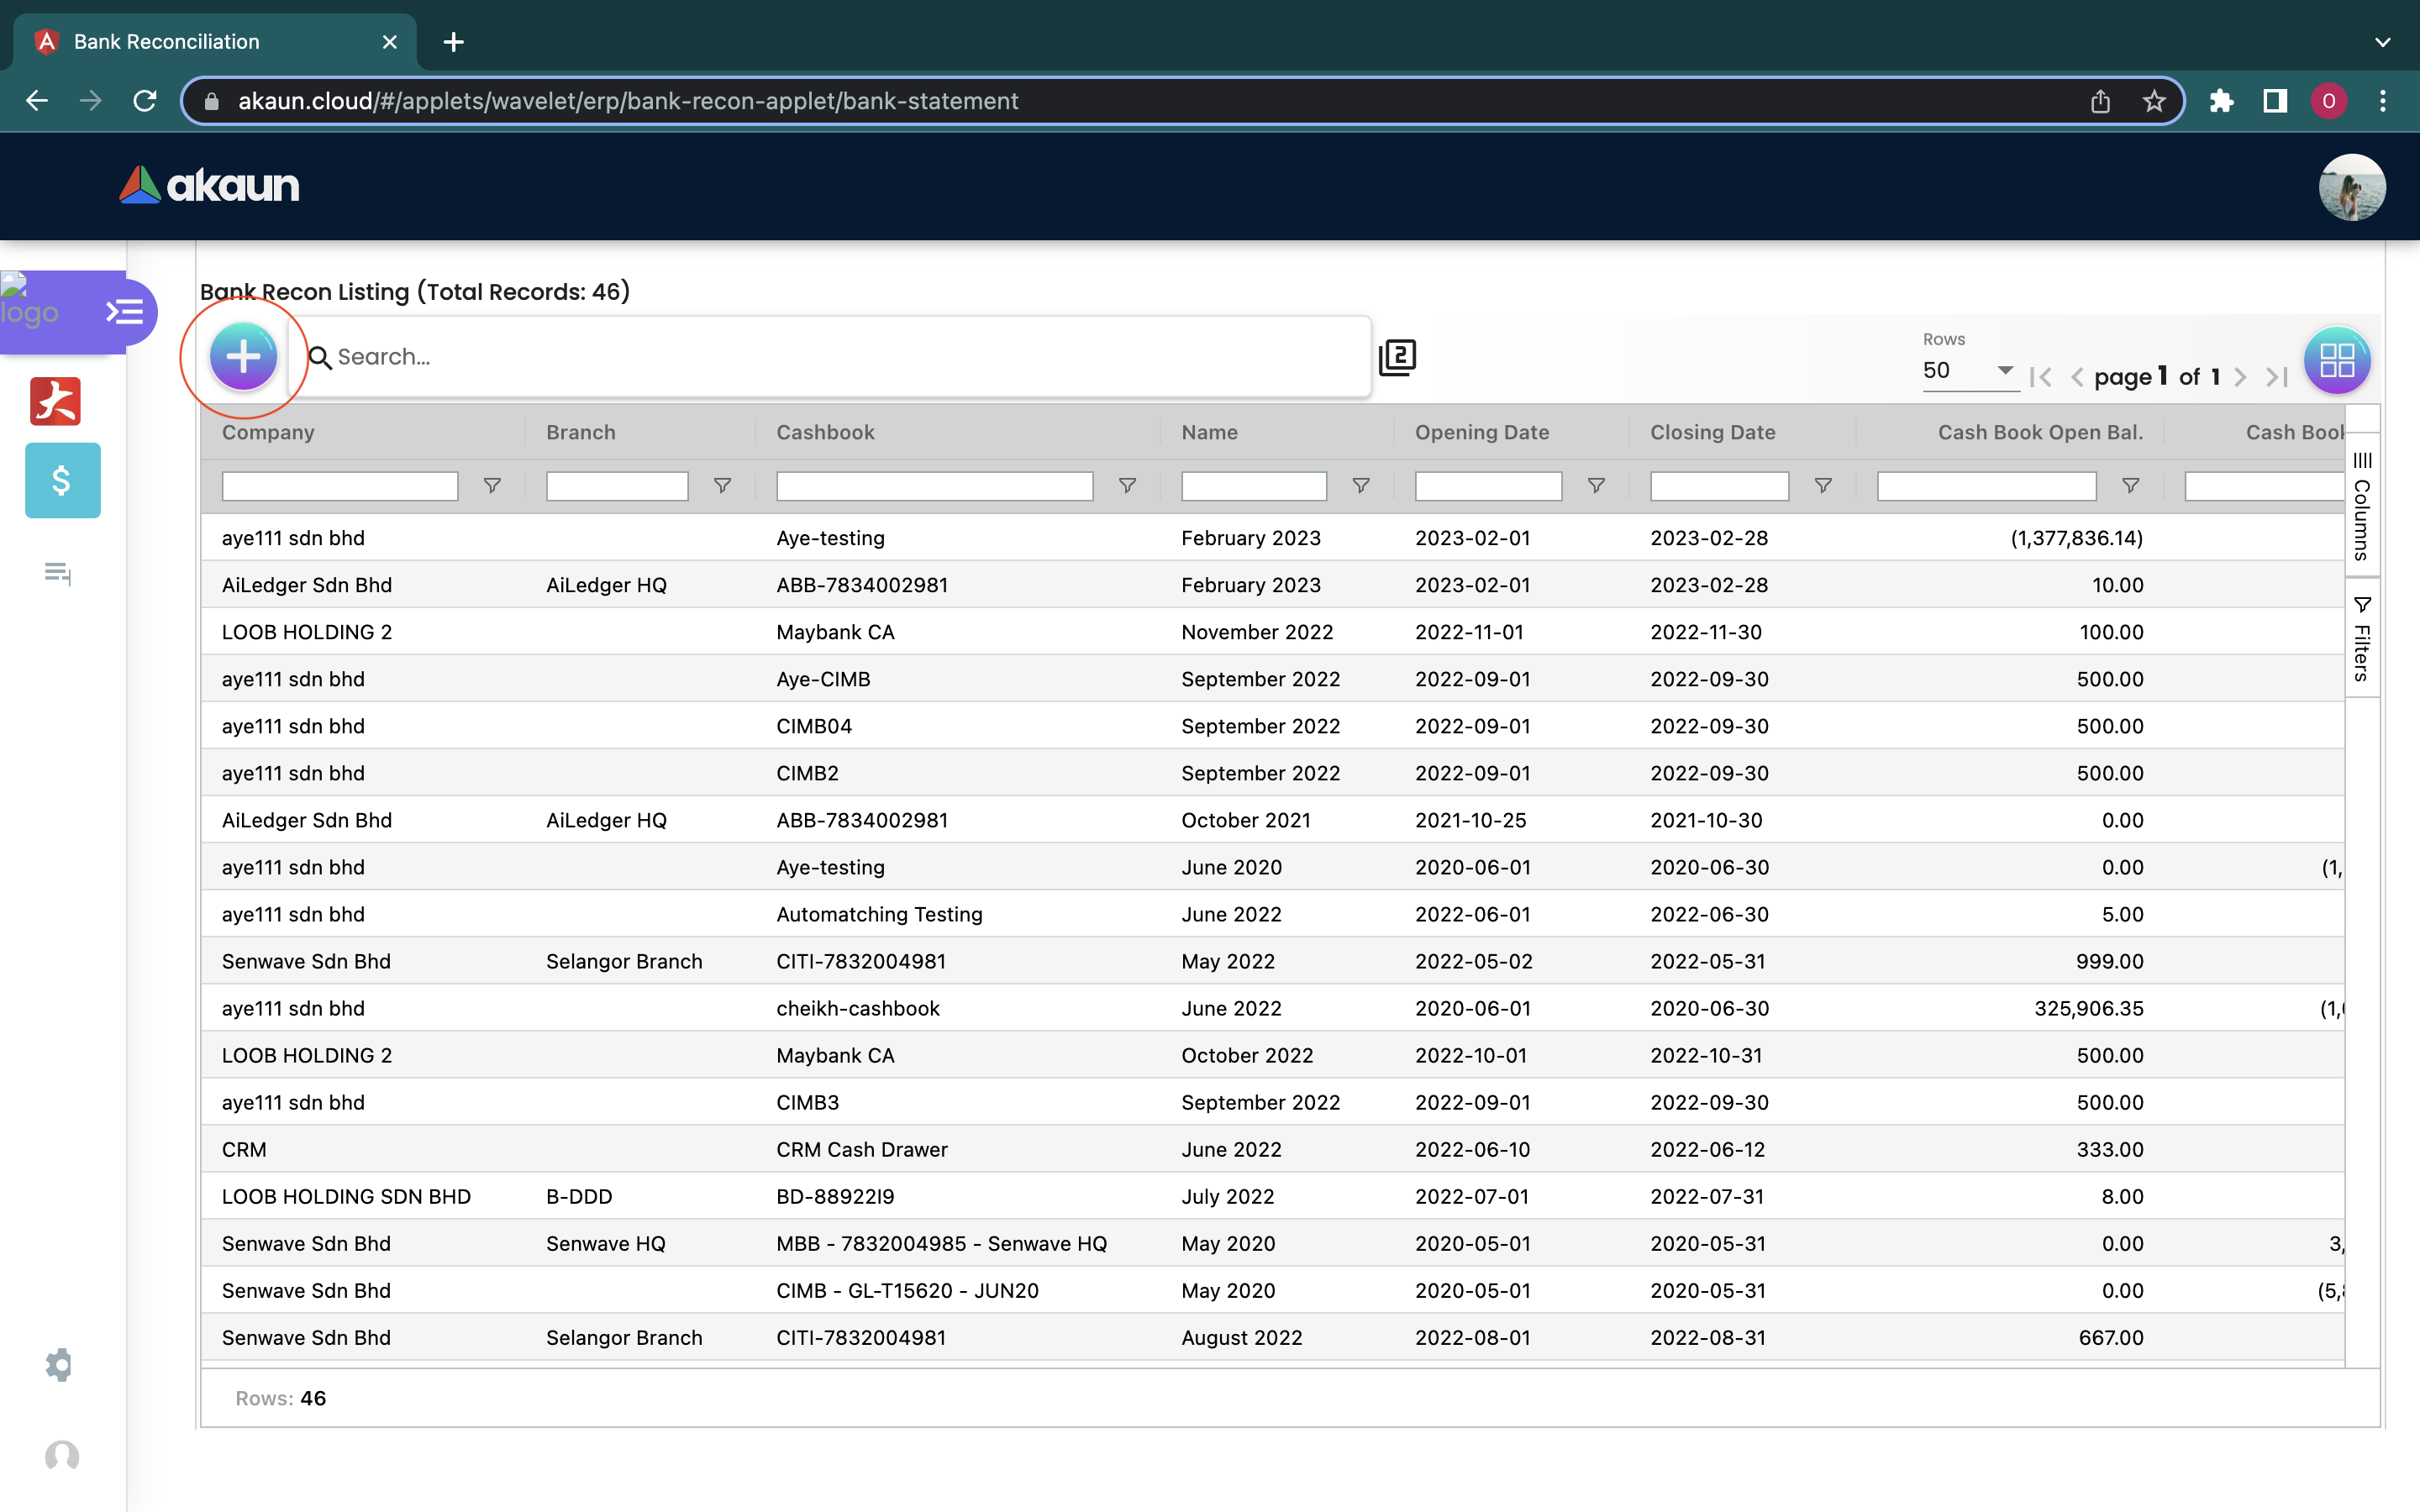This screenshot has width=2420, height=1512.
Task: Open the Columns side panel tab
Action: pyautogui.click(x=2361, y=506)
